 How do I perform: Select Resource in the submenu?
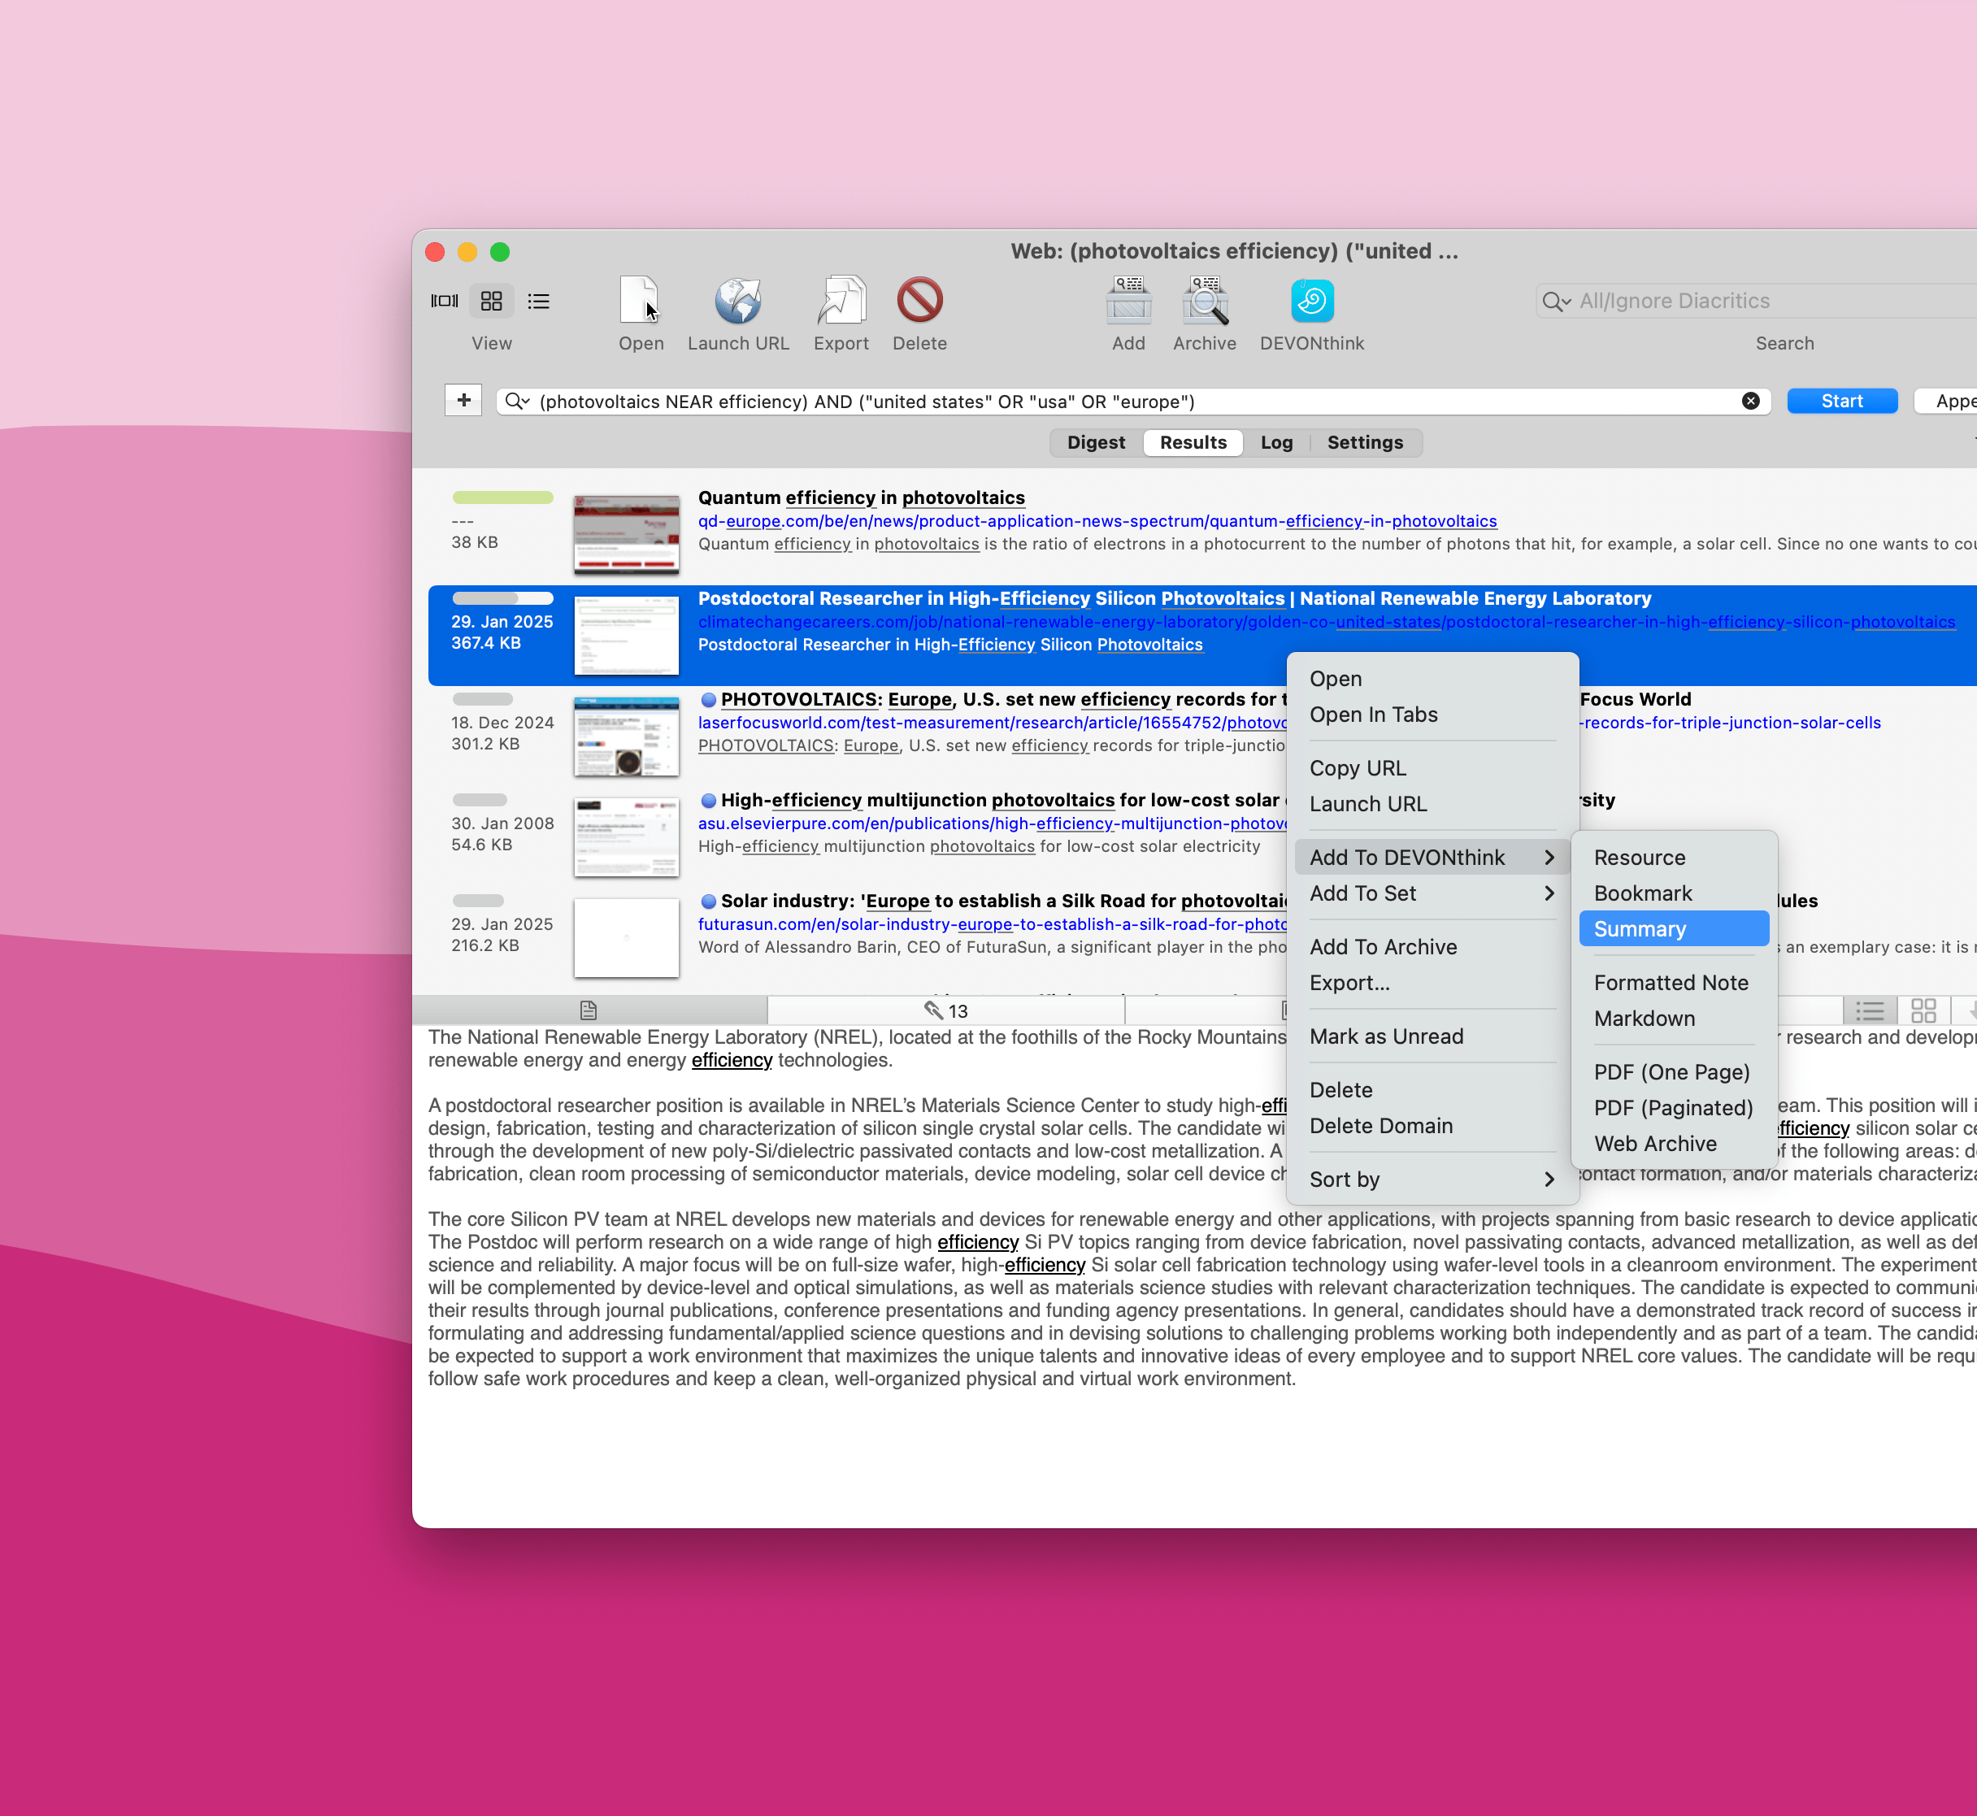coord(1675,858)
